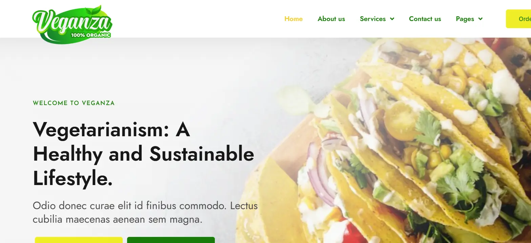Click the Veganza logo wordmark
The image size is (531, 243).
pos(72,22)
